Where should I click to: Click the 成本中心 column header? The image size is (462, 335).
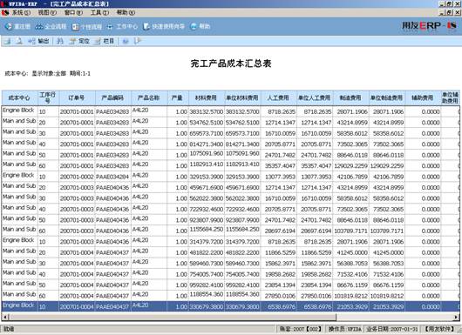[19, 98]
